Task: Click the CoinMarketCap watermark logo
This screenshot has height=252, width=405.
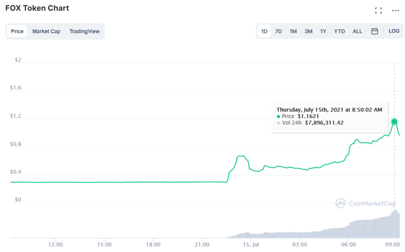Action: coord(365,203)
